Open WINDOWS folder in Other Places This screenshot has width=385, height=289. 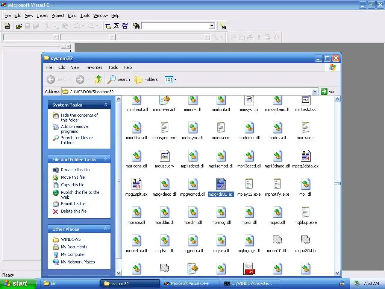[x=71, y=239]
